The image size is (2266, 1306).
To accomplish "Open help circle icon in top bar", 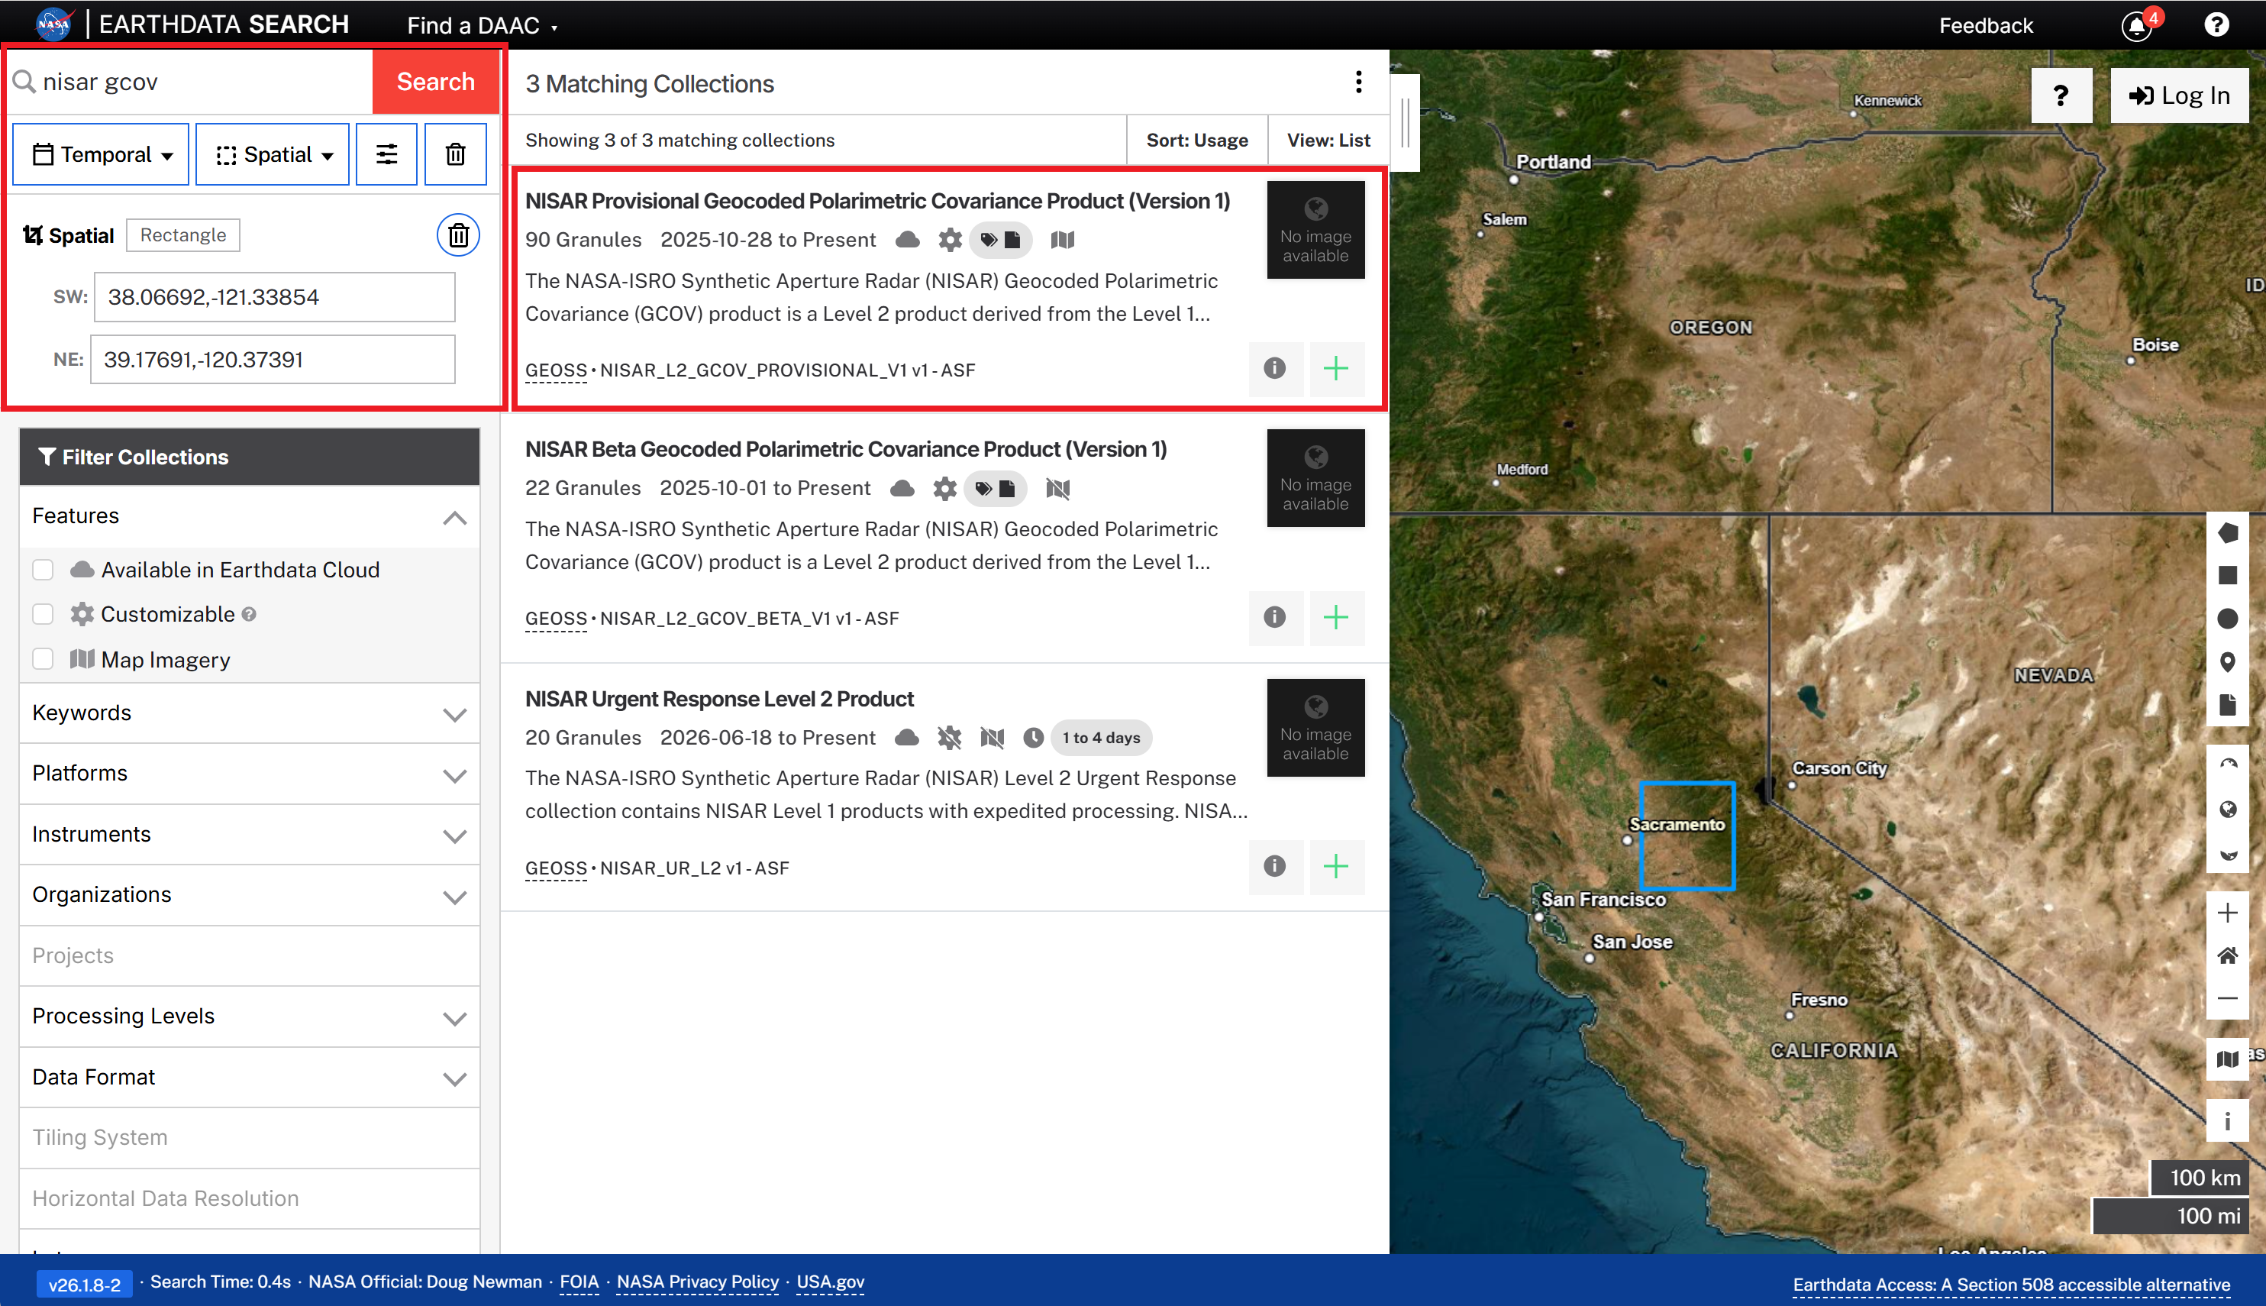I will (x=2216, y=25).
